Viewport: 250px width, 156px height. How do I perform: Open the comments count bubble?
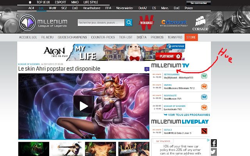pyautogui.click(x=147, y=69)
